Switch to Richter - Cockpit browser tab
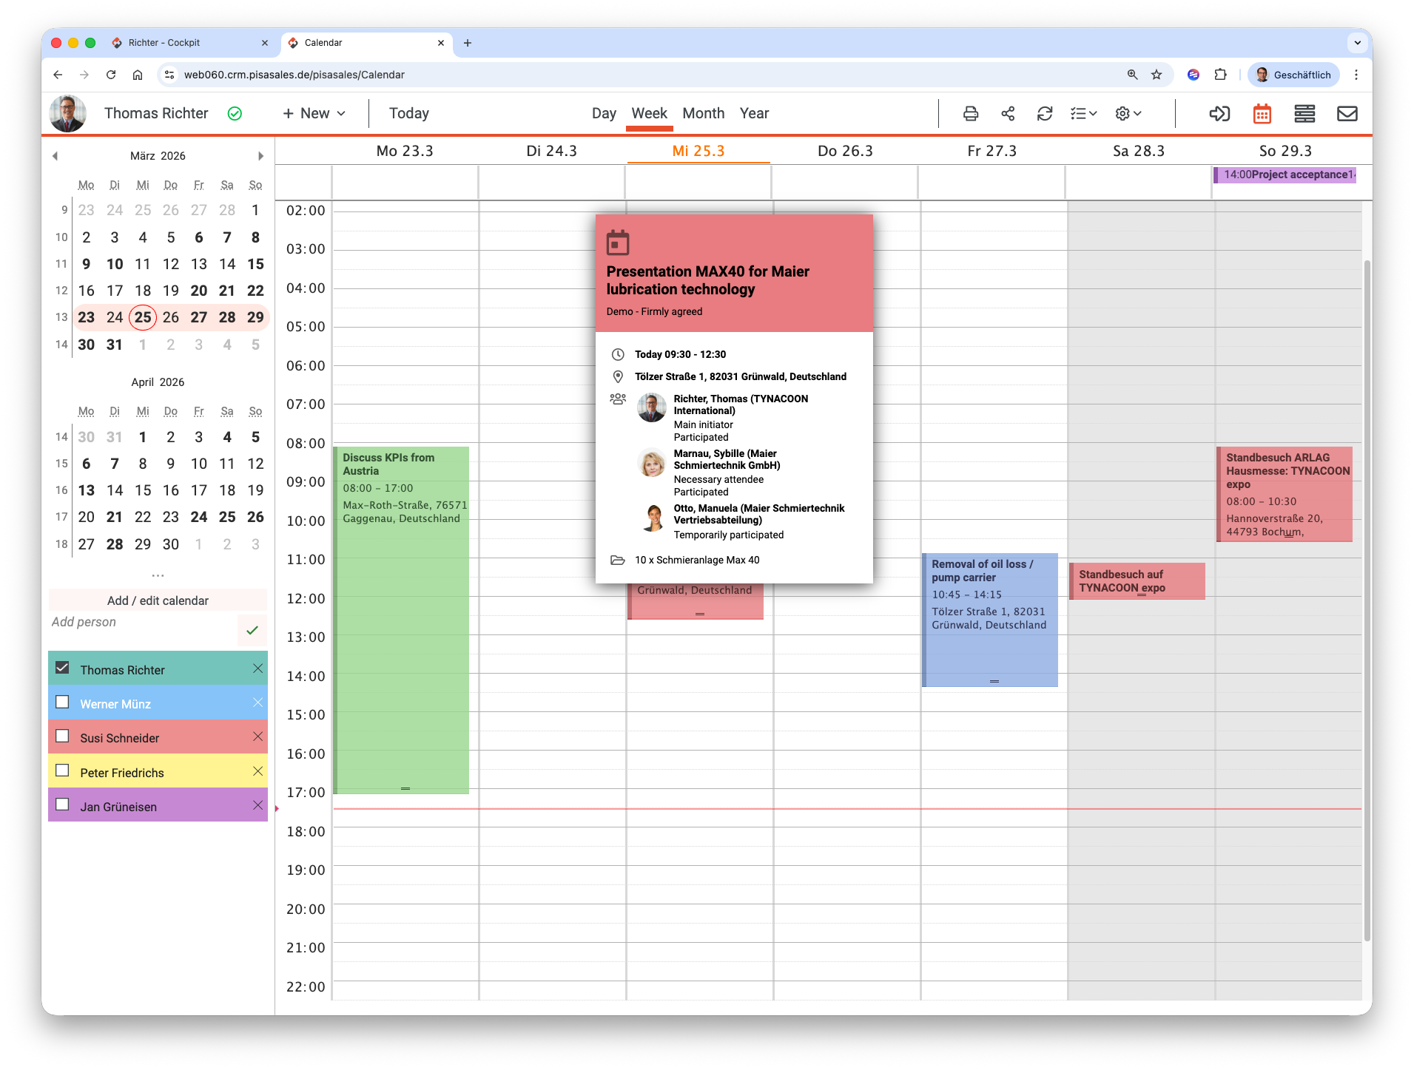Viewport: 1414px width, 1070px height. click(x=190, y=43)
